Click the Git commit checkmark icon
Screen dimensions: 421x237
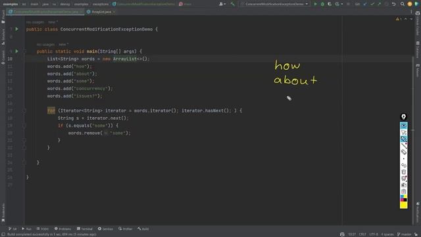click(372, 4)
